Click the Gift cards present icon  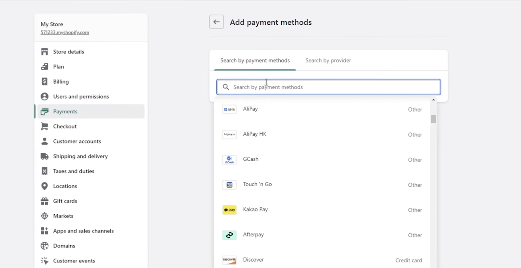[x=45, y=201]
